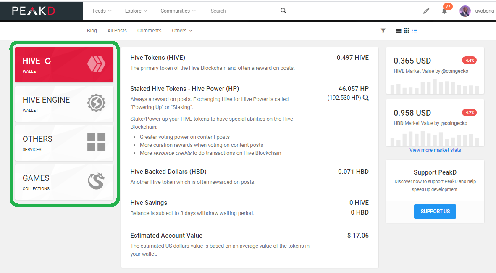The image size is (496, 273).
Task: Select the compact list view icon
Action: [x=415, y=31]
